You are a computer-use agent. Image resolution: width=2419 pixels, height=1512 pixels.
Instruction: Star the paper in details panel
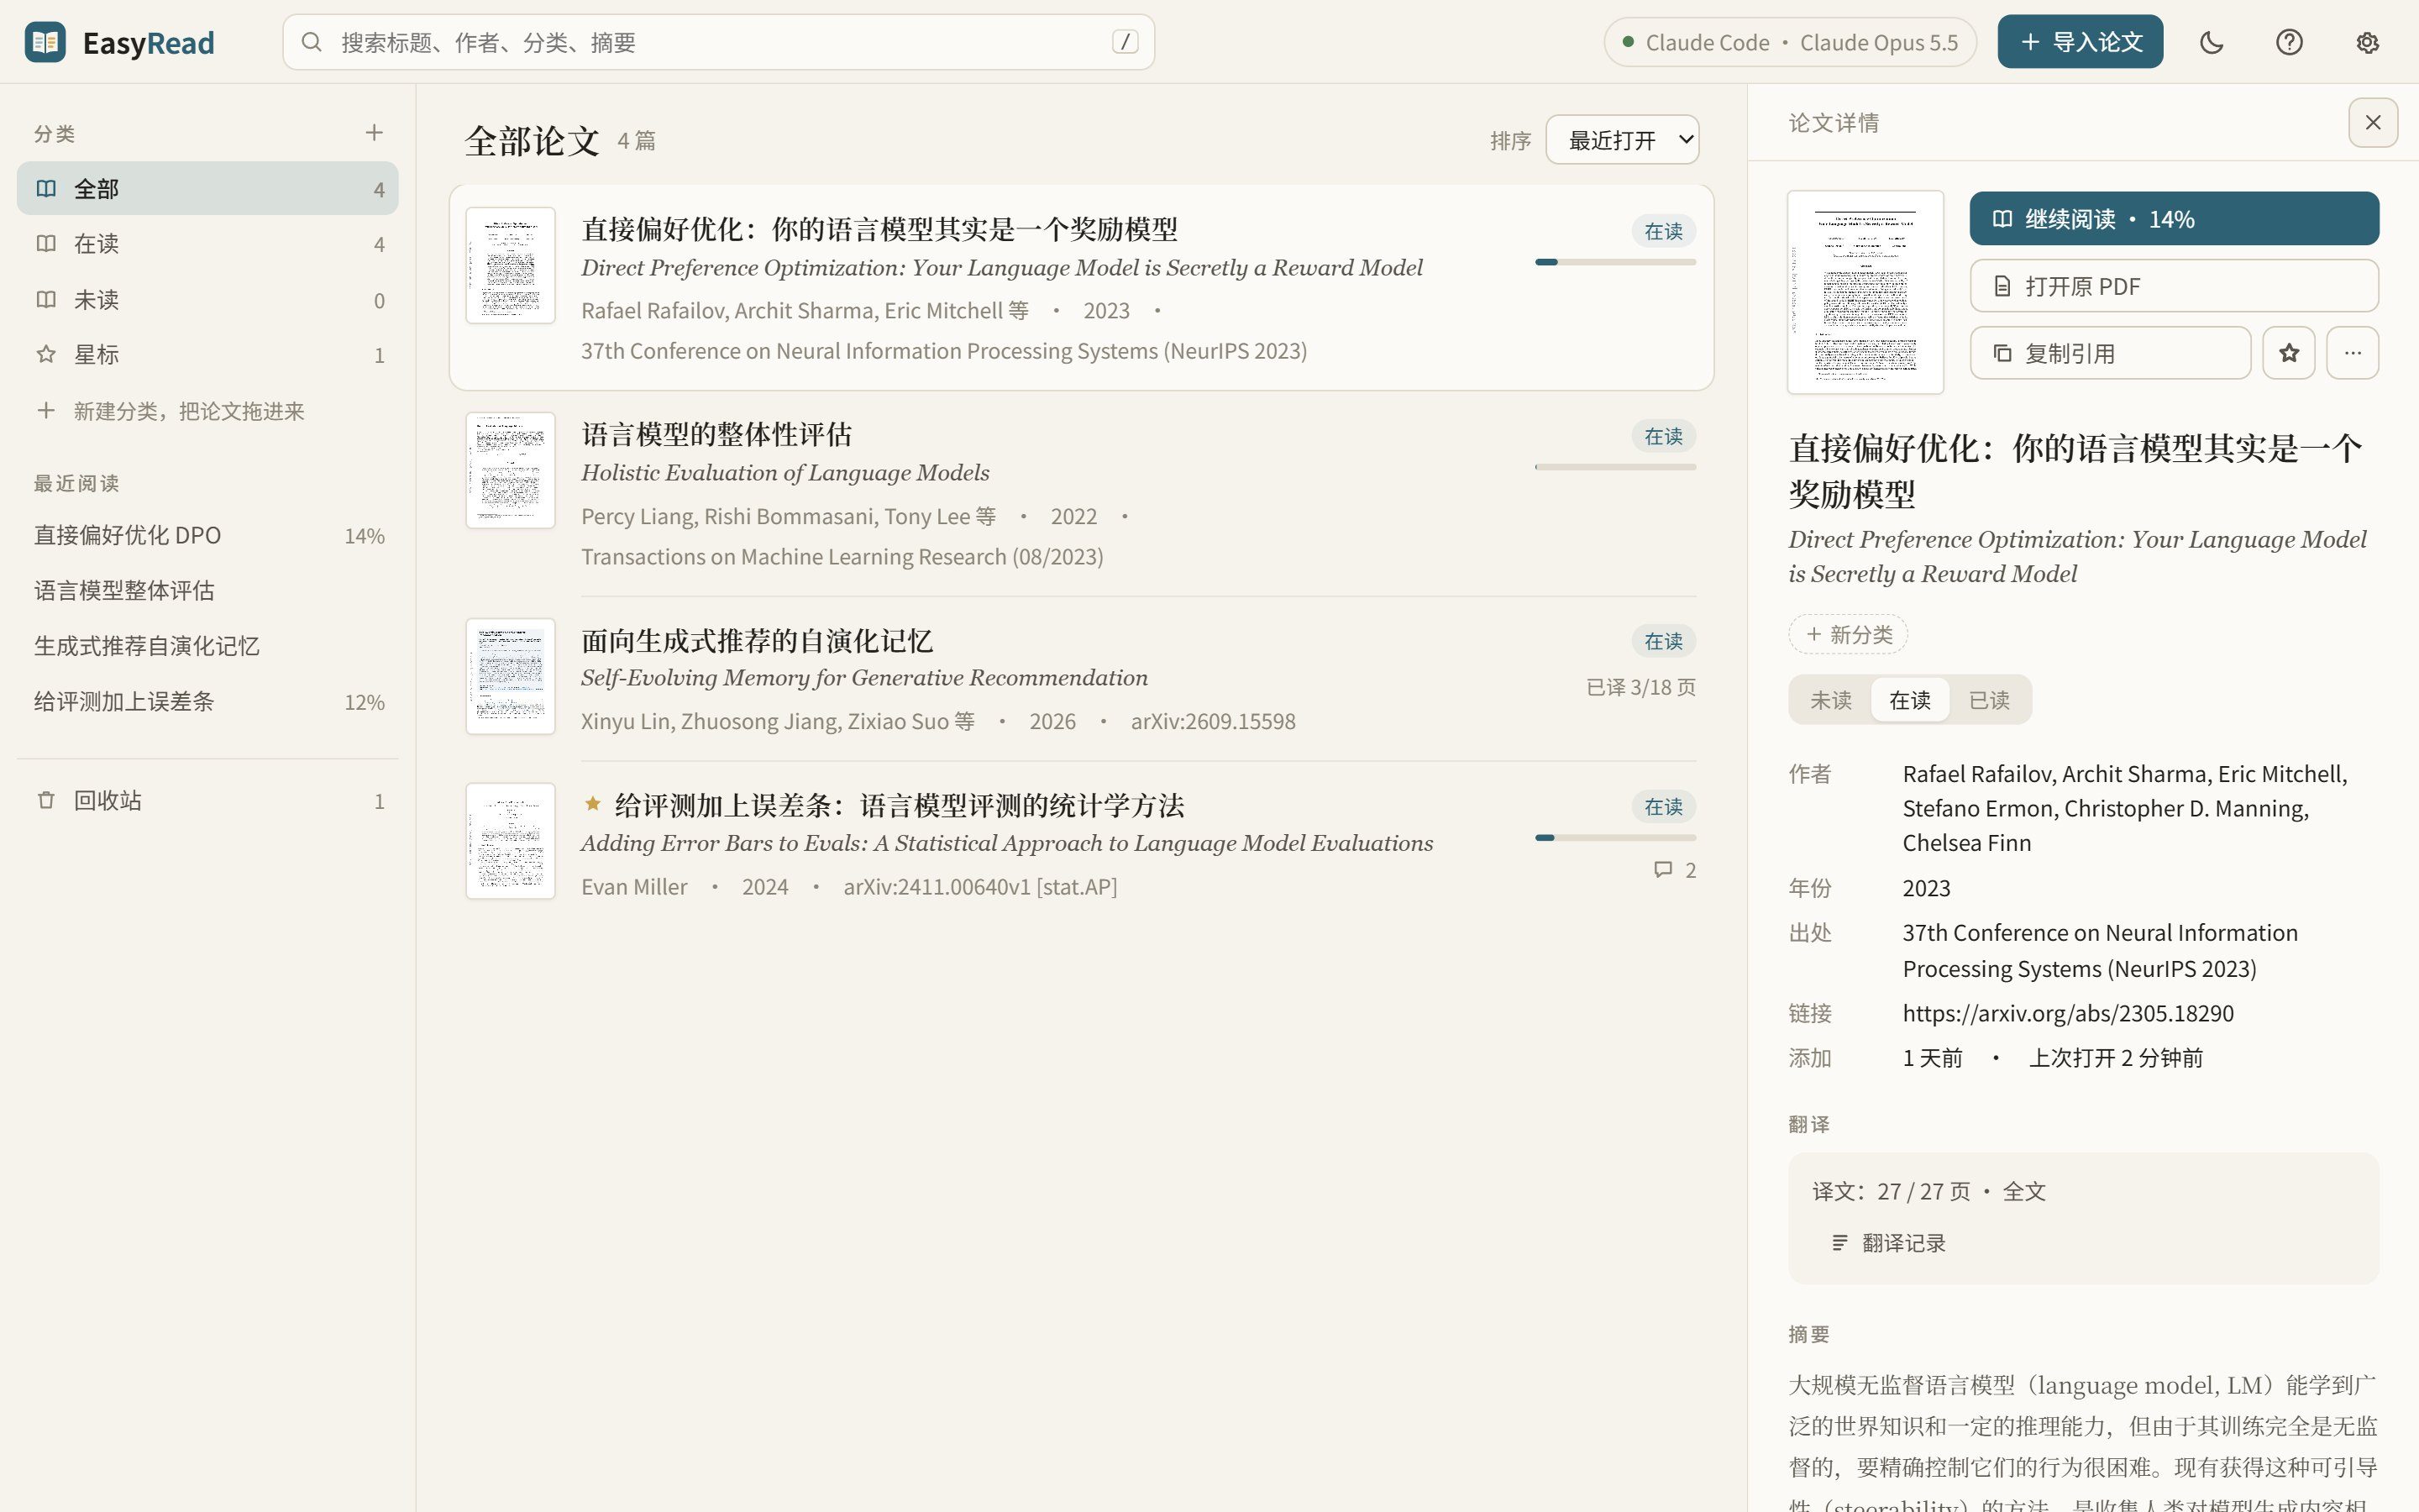(x=2289, y=353)
